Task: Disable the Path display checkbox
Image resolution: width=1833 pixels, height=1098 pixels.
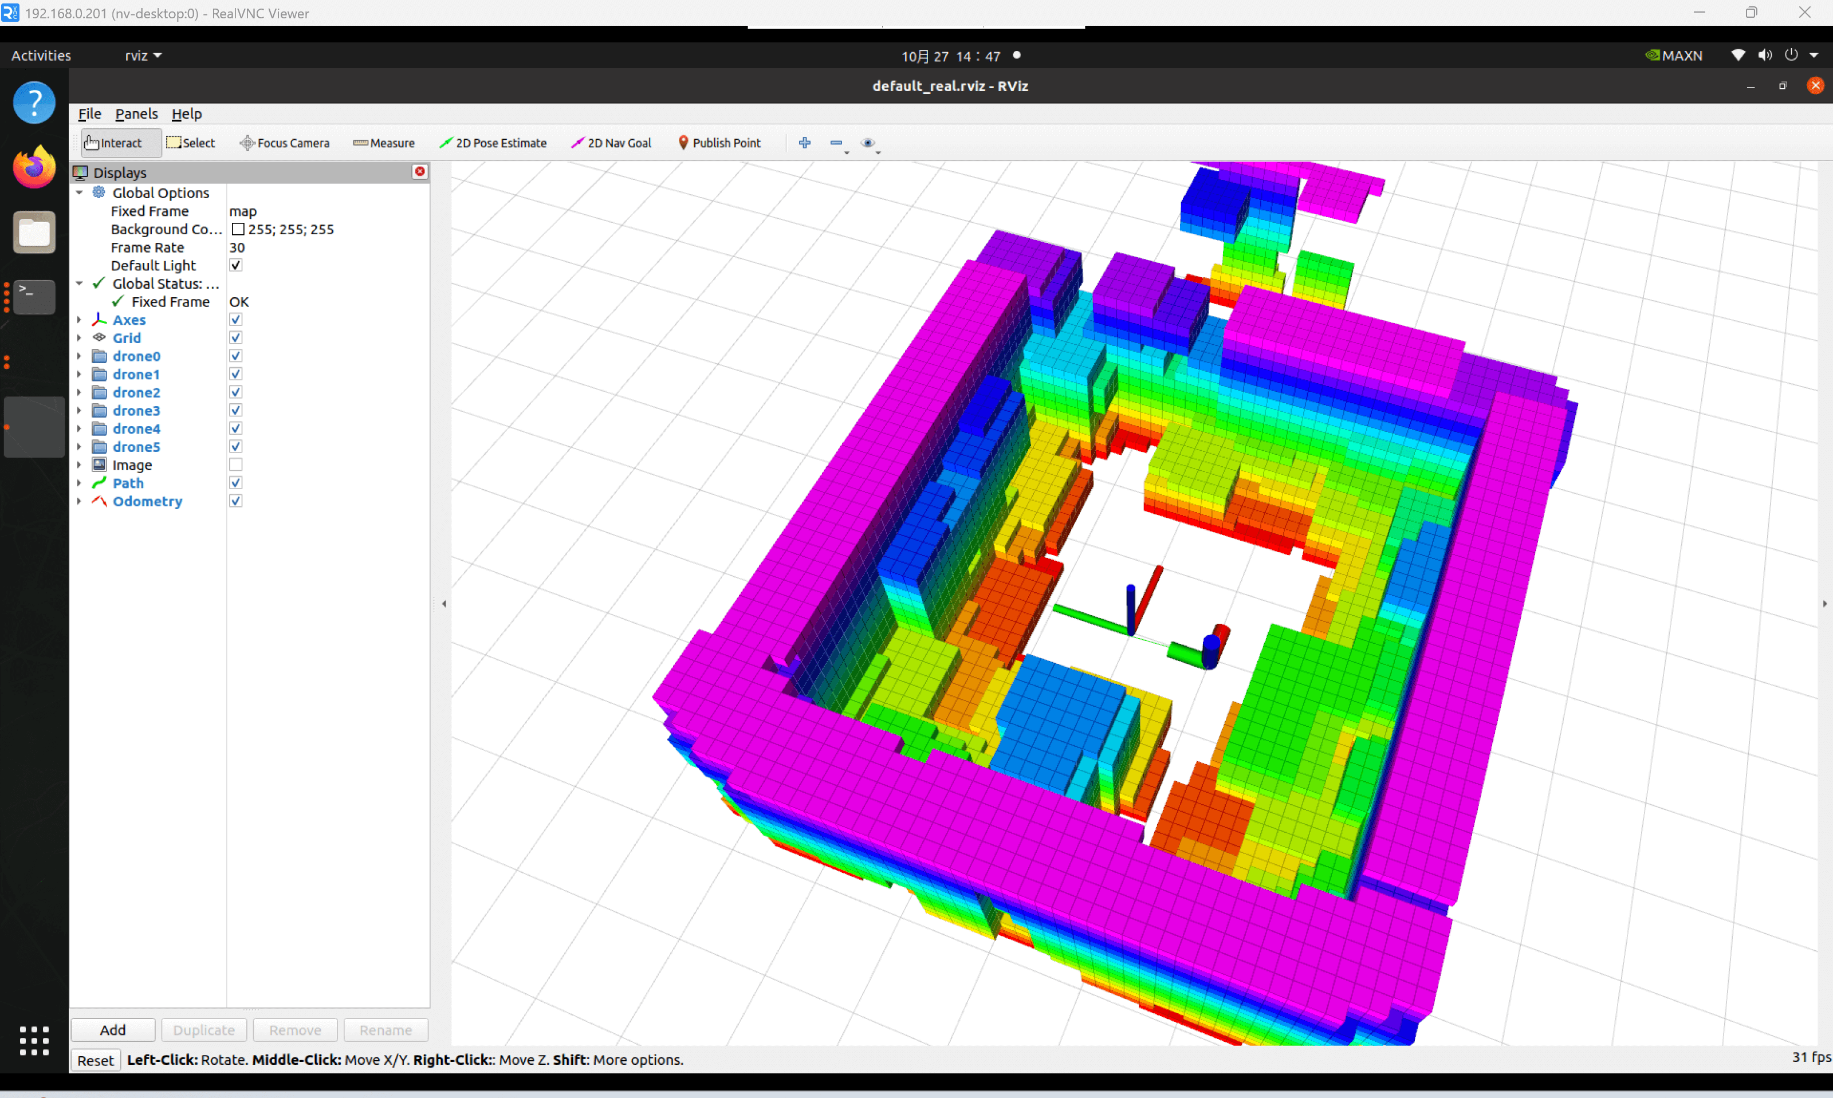Action: point(236,482)
